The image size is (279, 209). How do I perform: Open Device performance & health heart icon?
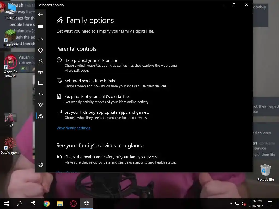(x=41, y=105)
